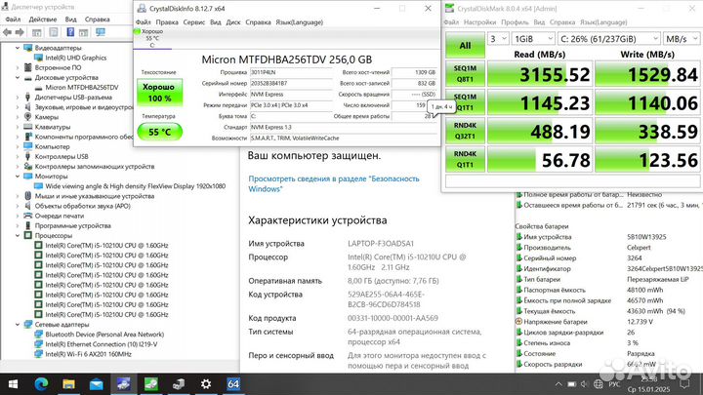Click scan for hardware changes monitor icon

pyautogui.click(x=100, y=32)
